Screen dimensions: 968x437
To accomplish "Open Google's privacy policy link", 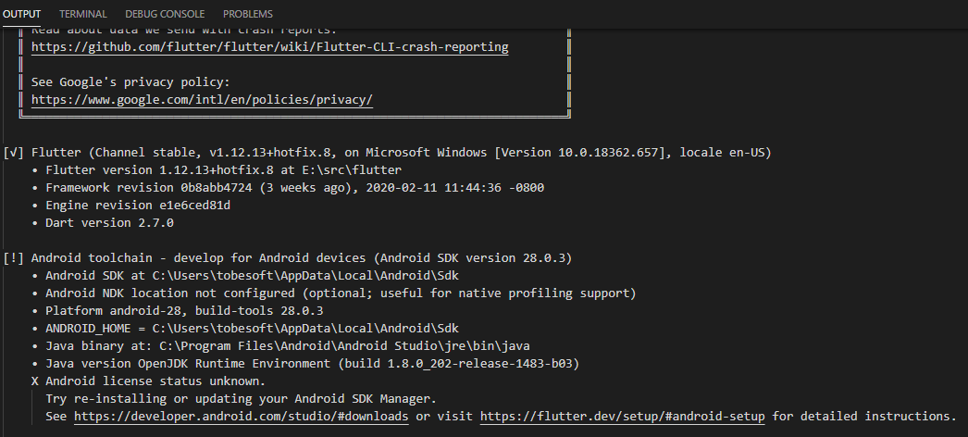I will pyautogui.click(x=202, y=99).
